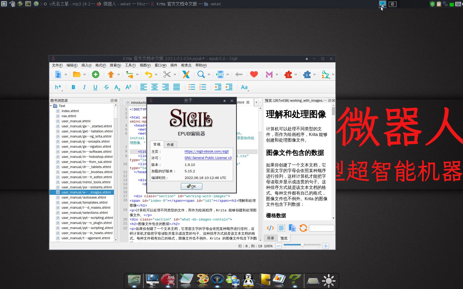Select user_manual/autosave.xhtml in the file tree
The width and height of the screenshot is (463, 289).
tap(84, 197)
